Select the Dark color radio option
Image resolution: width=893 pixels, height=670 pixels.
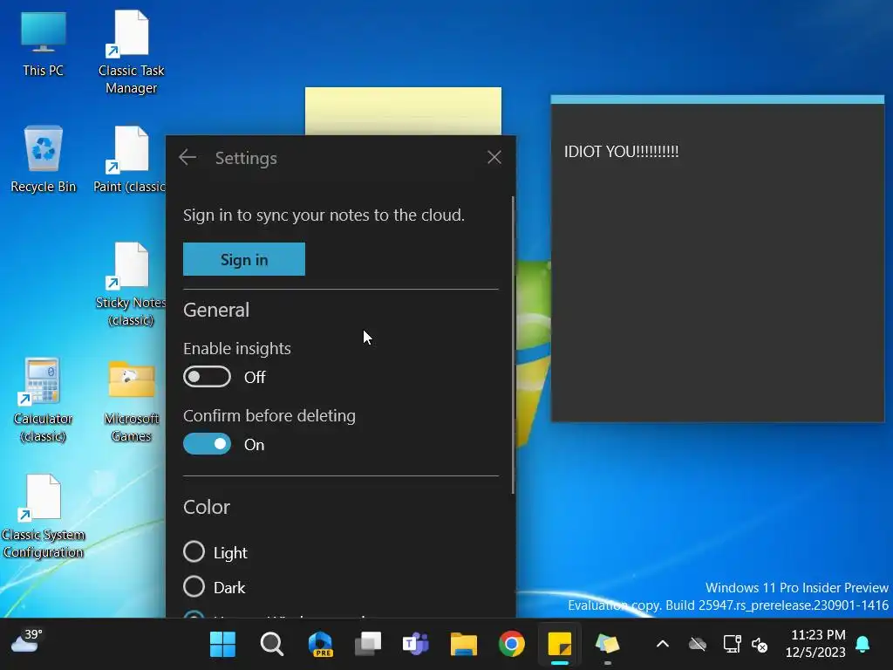tap(194, 586)
